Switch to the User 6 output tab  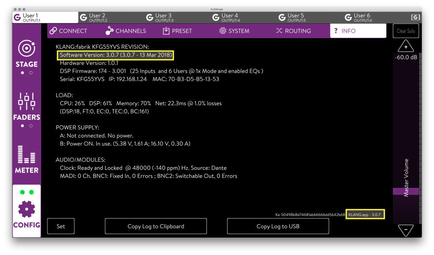pos(376,17)
